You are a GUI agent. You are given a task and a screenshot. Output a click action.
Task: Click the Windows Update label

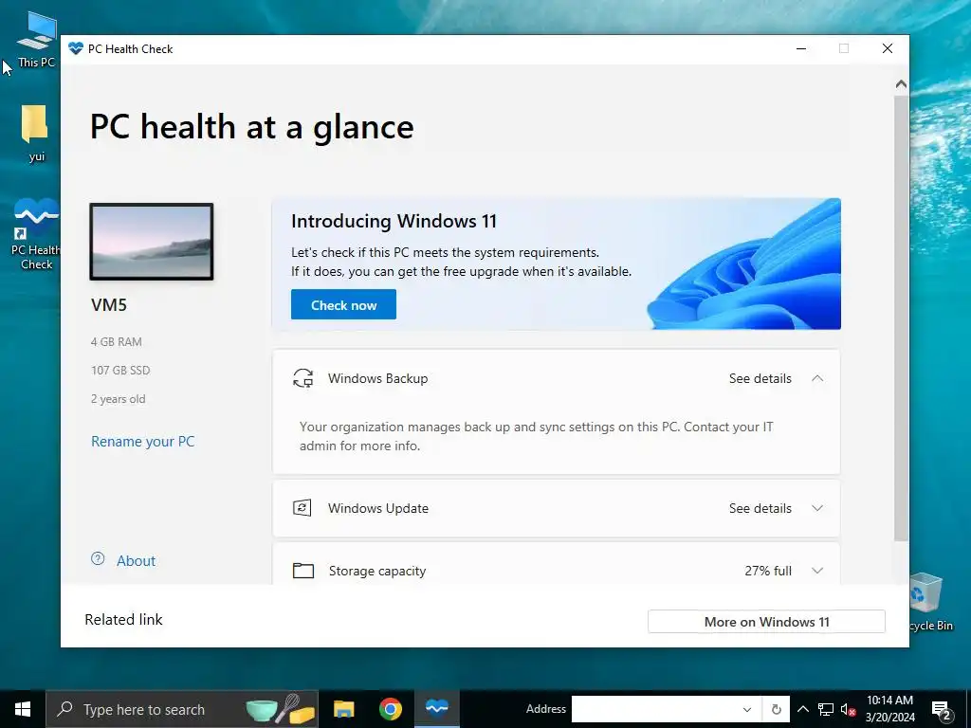coord(378,508)
